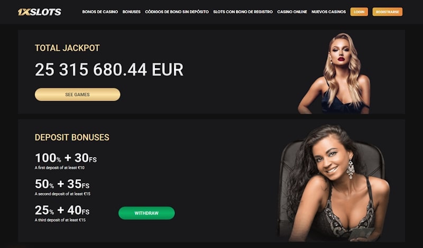Select the 50% + 35FS second deposit offer
The width and height of the screenshot is (423, 248).
click(62, 184)
